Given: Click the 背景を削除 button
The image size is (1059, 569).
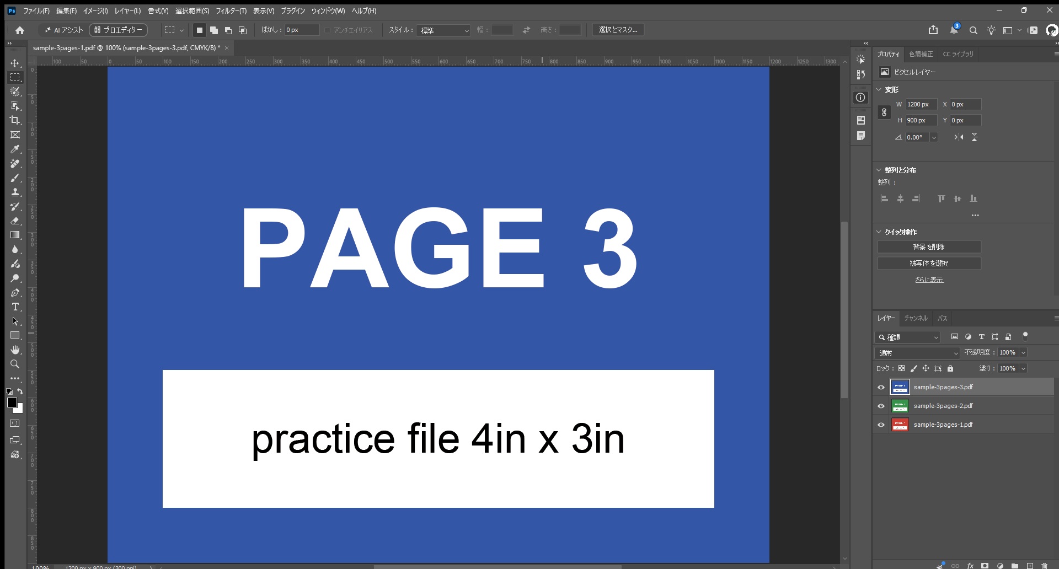Looking at the screenshot, I should (929, 247).
